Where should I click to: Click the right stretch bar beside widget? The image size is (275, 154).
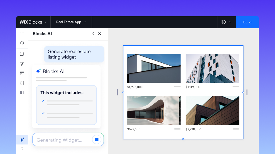247,92
